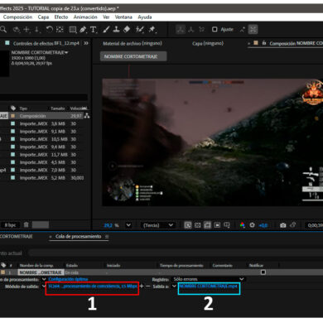Screen dimensions: 323x323
Task: Click the H.264 output module link
Action: [x=93, y=287]
